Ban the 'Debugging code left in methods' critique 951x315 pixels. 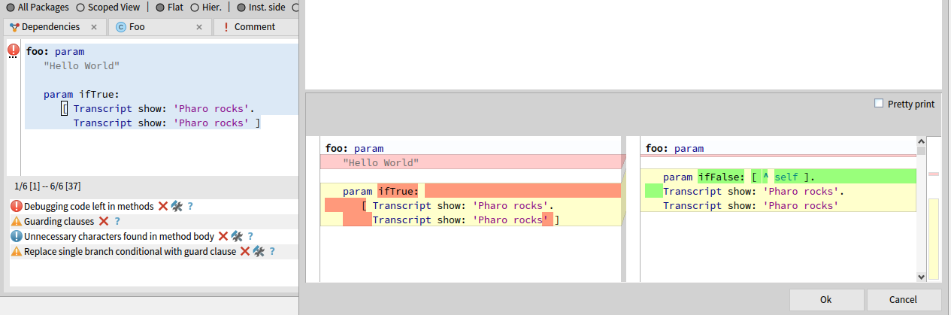[162, 206]
